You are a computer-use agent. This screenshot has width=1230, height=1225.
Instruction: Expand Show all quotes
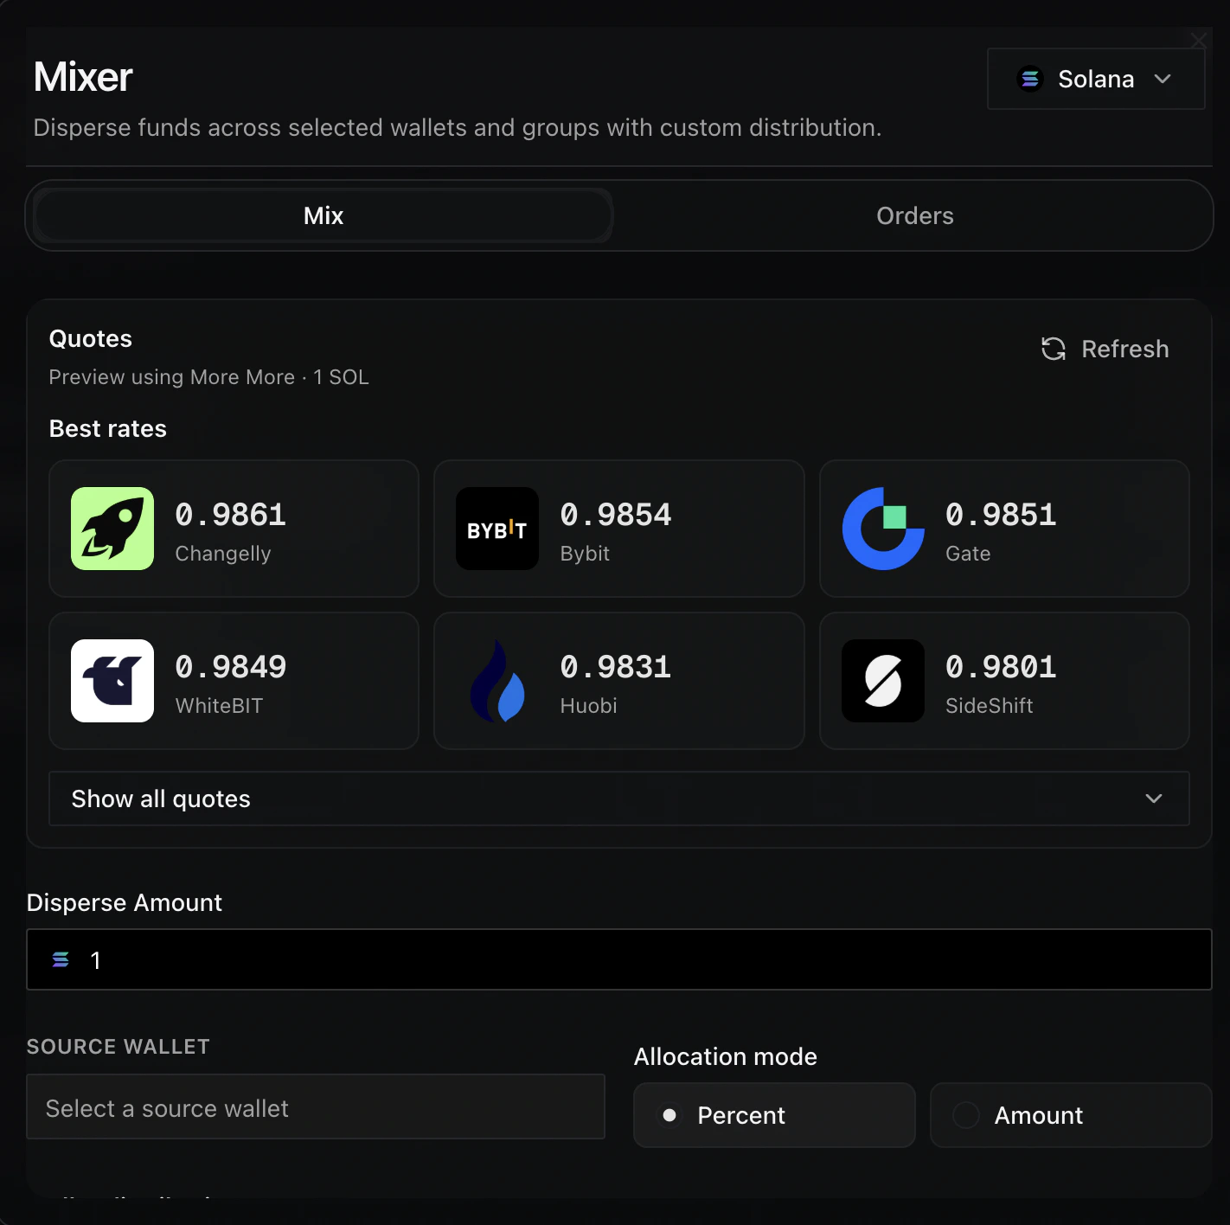click(619, 798)
